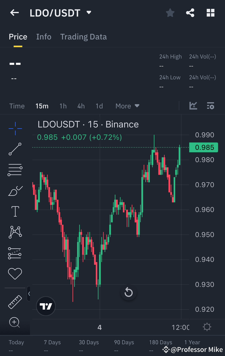Select the trend line drawing tool
The image size is (225, 356).
15,149
